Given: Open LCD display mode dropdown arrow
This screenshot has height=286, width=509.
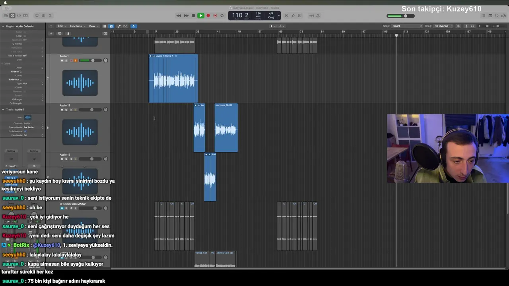Looking at the screenshot, I should [279, 15].
